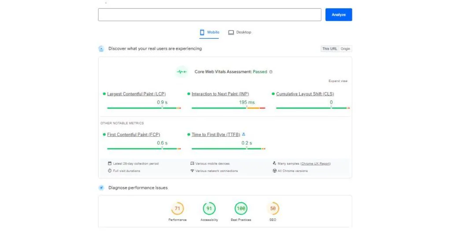Open Largest Contentful Paint (LCP) link

click(x=137, y=94)
